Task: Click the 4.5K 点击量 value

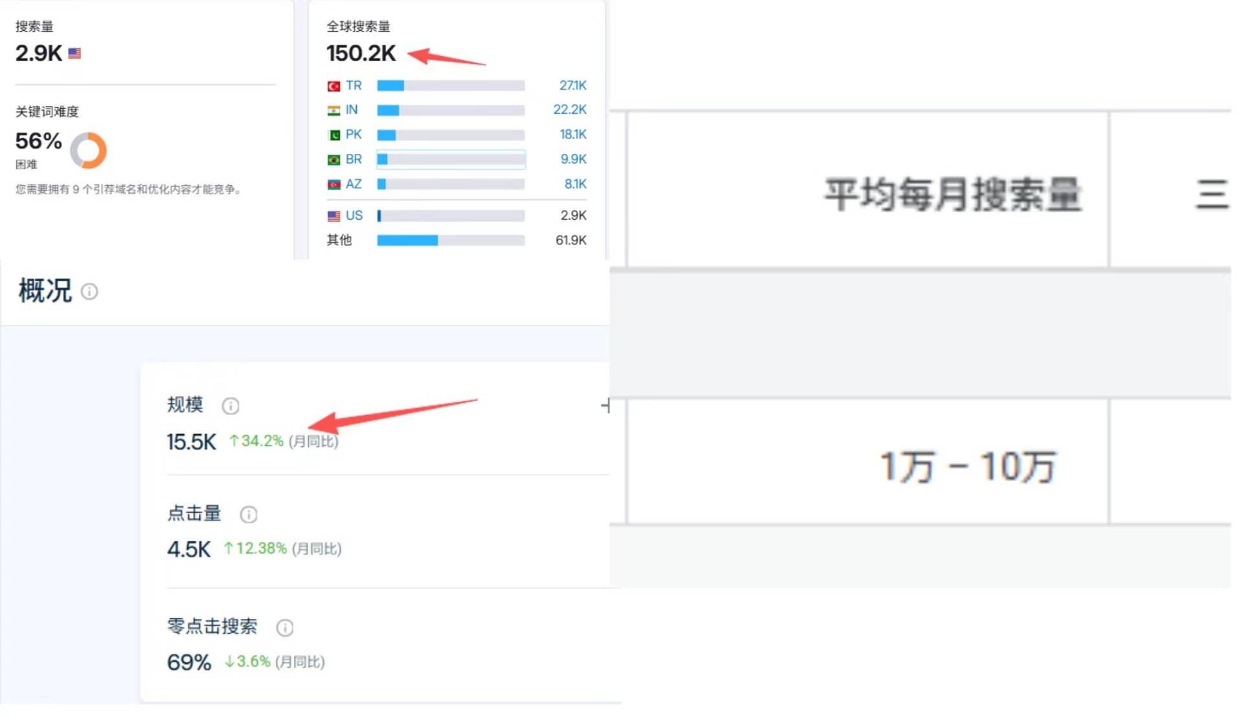Action: (188, 550)
